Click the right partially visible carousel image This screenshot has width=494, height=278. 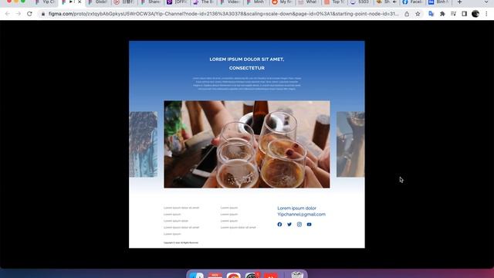pyautogui.click(x=350, y=144)
